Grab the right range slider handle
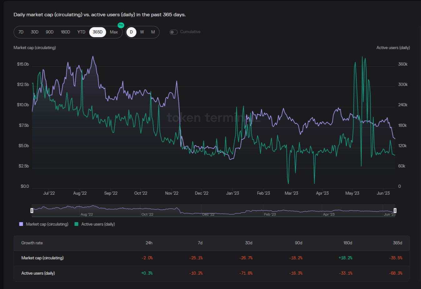The width and height of the screenshot is (421, 289). [395, 211]
